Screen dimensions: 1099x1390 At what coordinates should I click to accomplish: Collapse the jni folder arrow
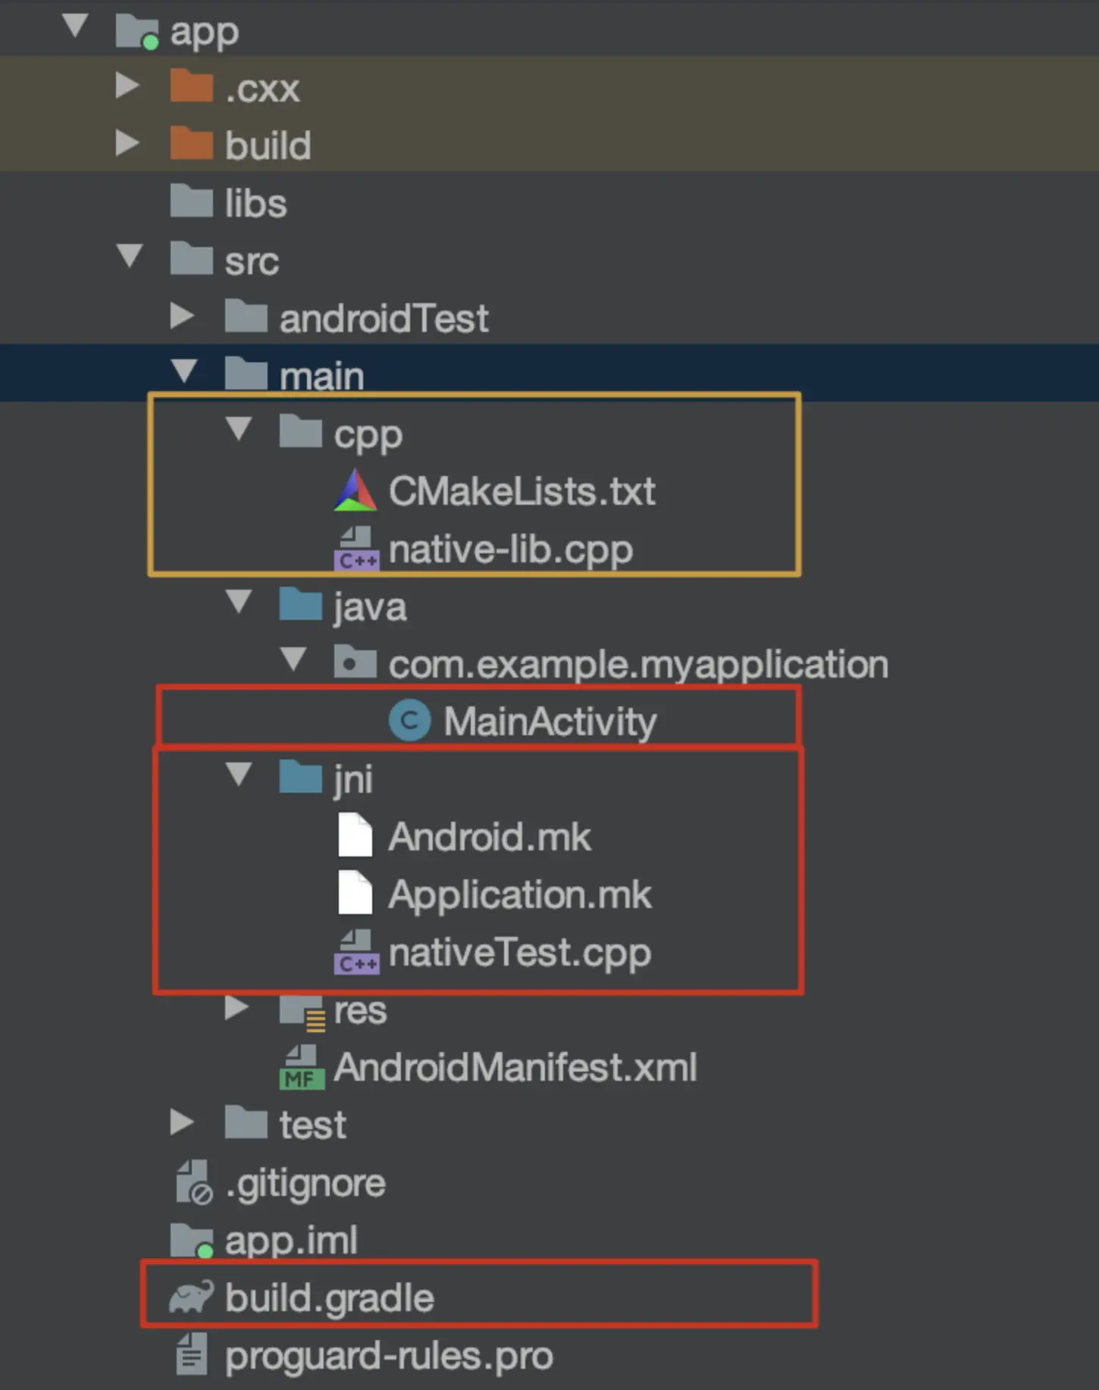click(x=240, y=775)
